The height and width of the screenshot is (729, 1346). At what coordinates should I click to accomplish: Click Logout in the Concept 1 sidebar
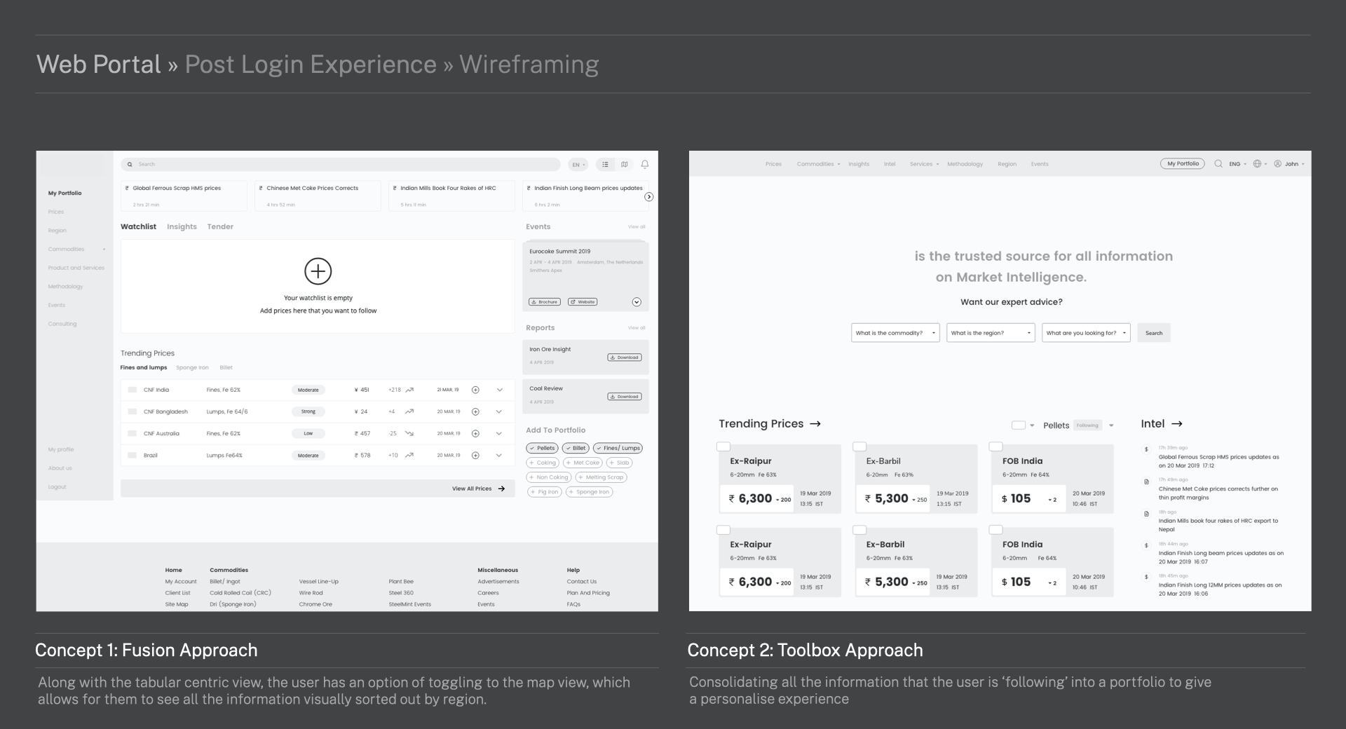pyautogui.click(x=57, y=487)
